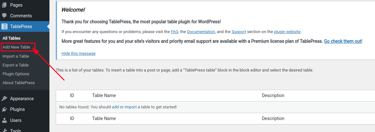This screenshot has width=375, height=132.
Task: Choose Add New Table in sidebar
Action: point(16,47)
